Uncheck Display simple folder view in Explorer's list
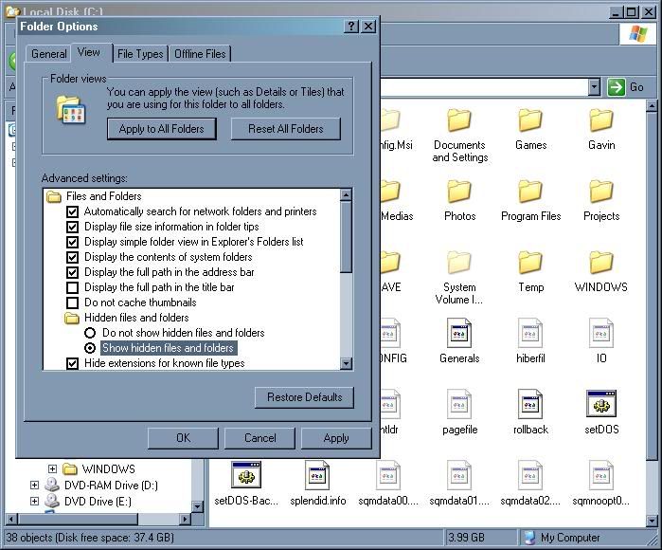Image resolution: width=662 pixels, height=550 pixels. click(73, 242)
